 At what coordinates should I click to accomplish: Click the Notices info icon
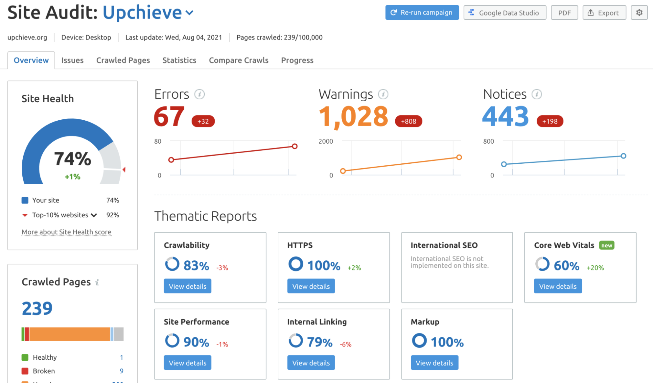pyautogui.click(x=537, y=94)
